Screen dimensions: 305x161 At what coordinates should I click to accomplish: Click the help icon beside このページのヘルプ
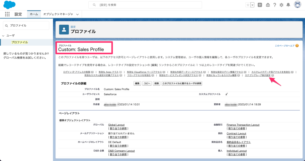[297, 46]
